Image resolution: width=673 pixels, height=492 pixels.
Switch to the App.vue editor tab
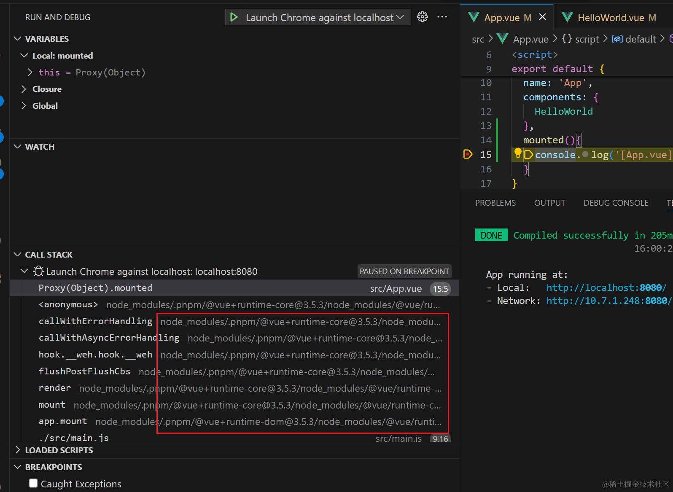[507, 17]
